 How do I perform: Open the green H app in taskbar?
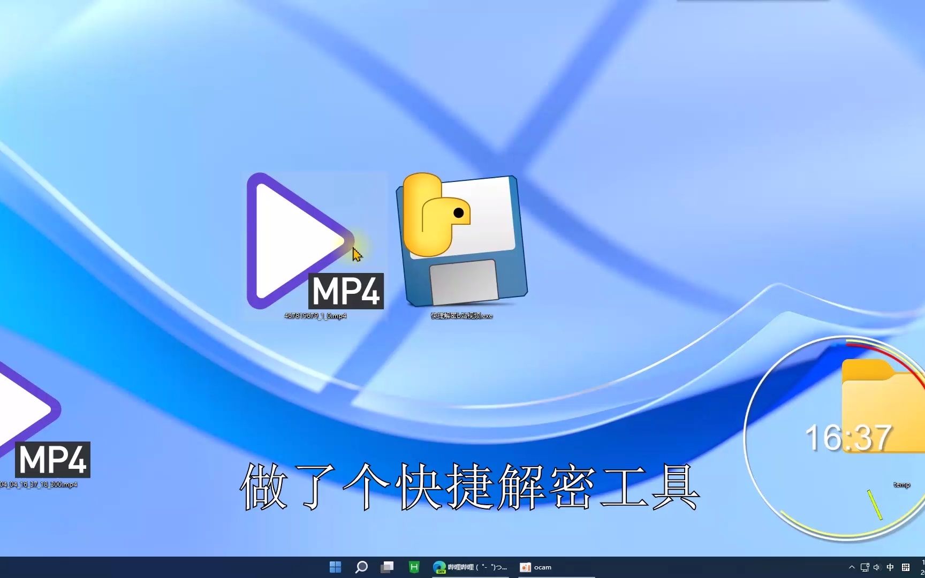pyautogui.click(x=414, y=567)
